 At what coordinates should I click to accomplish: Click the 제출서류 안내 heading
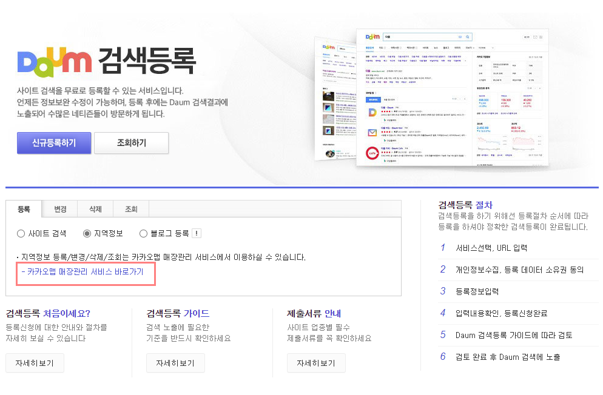coord(314,313)
